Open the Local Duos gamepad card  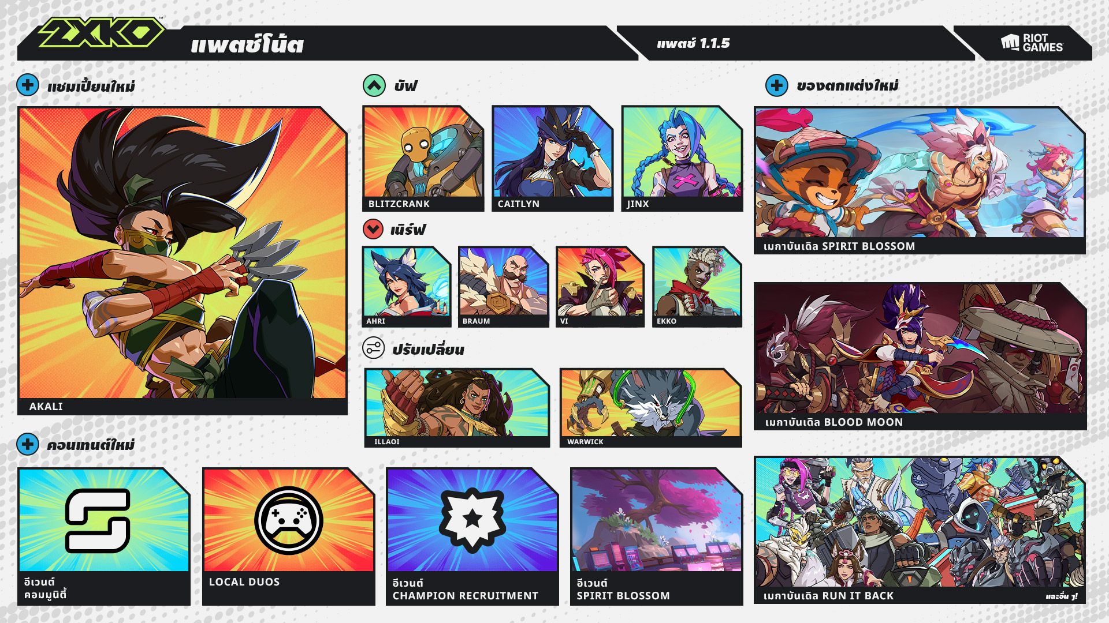coord(288,536)
